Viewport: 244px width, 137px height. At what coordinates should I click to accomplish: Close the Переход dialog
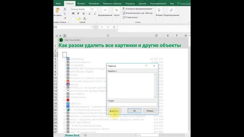(154, 66)
